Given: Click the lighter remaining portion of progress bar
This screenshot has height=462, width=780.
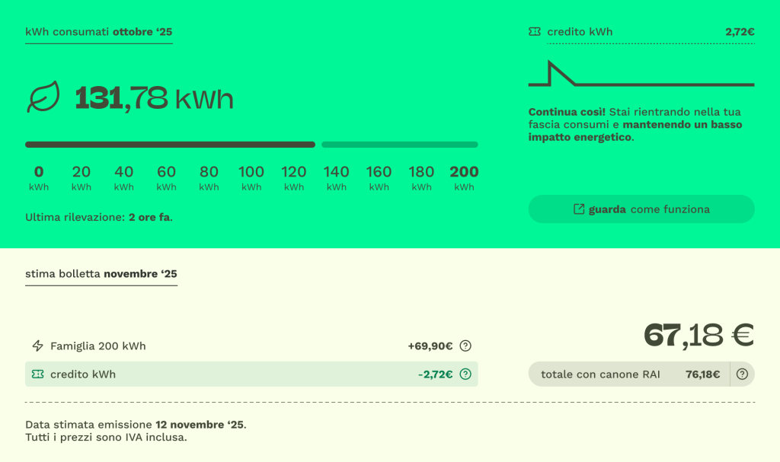Looking at the screenshot, I should [399, 145].
